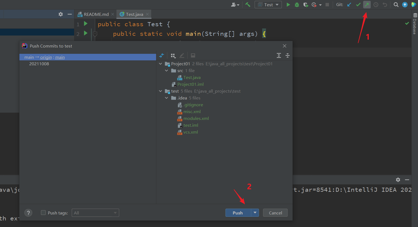
Task: Open the Group By options icon
Action: point(173,55)
